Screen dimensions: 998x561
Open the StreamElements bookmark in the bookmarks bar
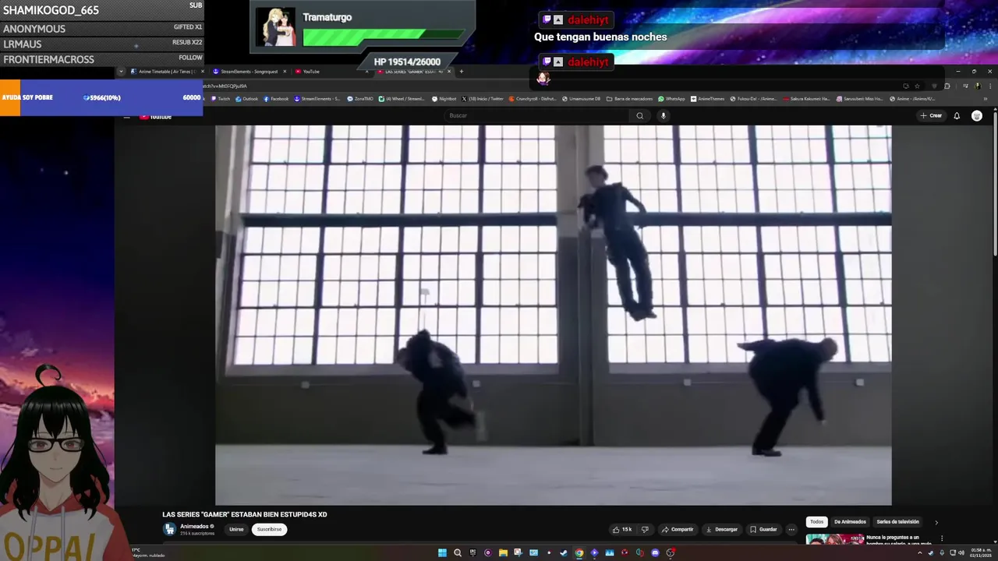(x=317, y=99)
